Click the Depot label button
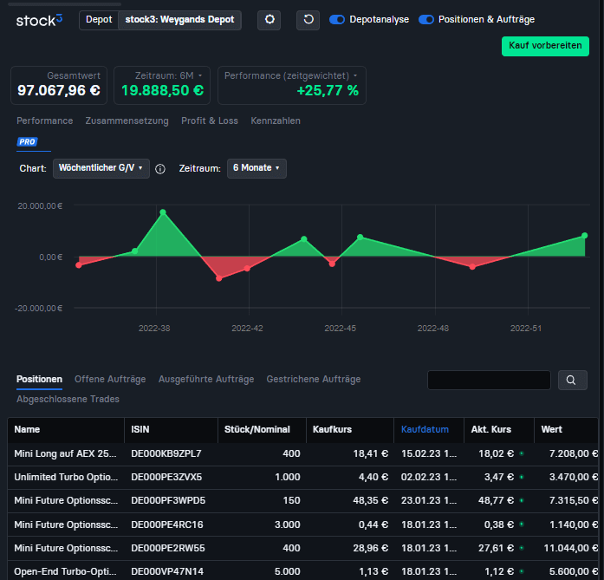The image size is (604, 580). (99, 20)
